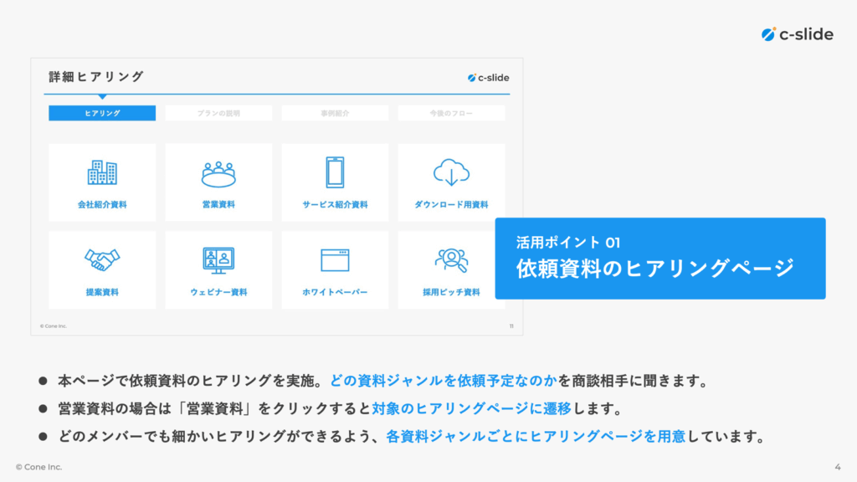Click the 詳細ヒアリング slide title
Image resolution: width=857 pixels, height=482 pixels.
pos(96,77)
